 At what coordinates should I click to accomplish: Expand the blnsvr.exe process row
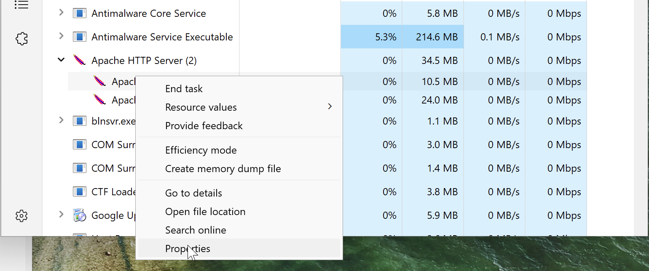[61, 121]
